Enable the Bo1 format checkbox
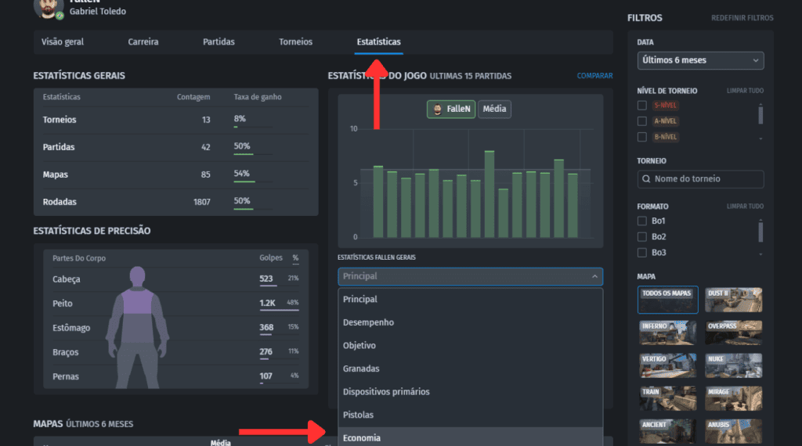The width and height of the screenshot is (802, 446). click(x=642, y=221)
